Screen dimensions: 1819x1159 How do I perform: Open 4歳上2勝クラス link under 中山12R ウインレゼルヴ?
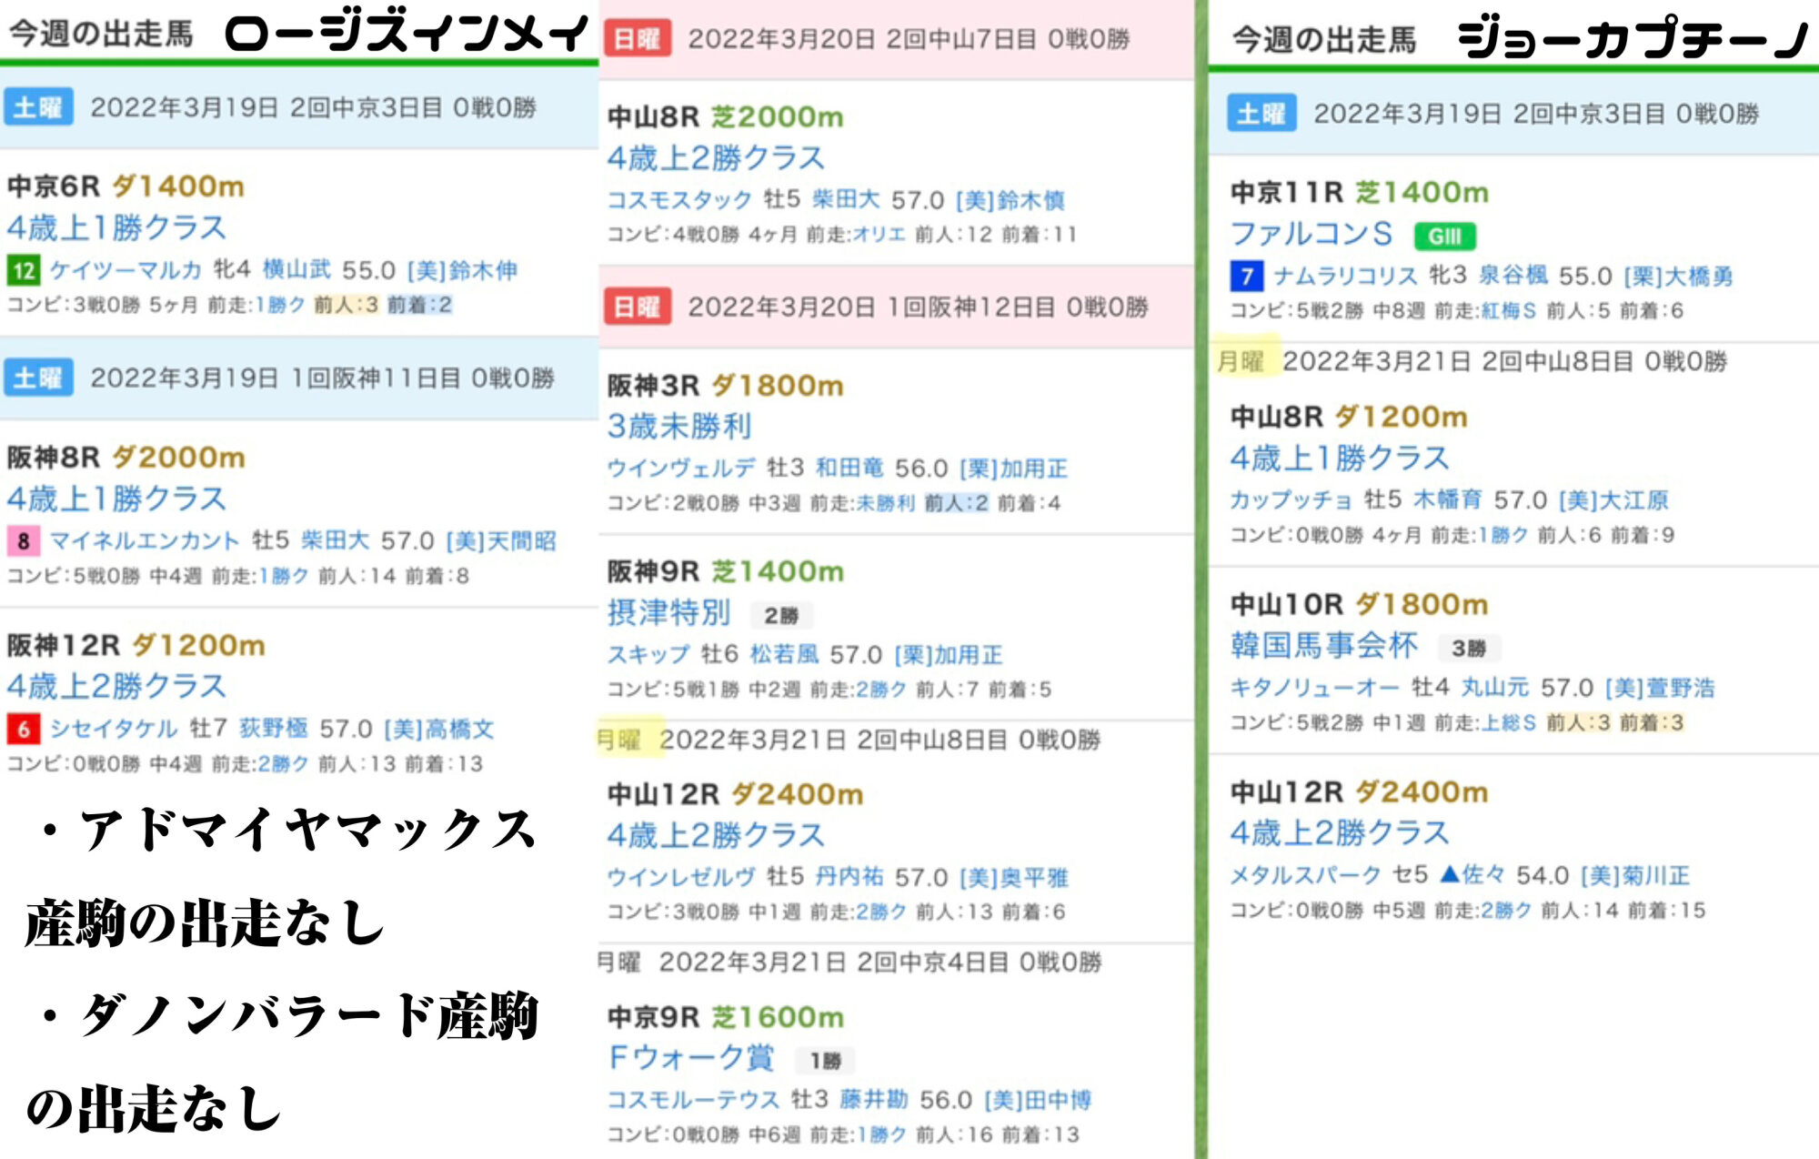pos(716,835)
